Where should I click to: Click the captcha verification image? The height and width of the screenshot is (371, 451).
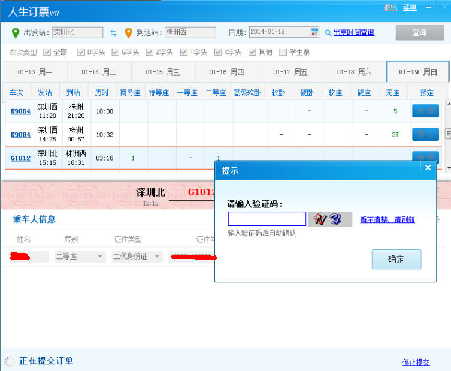pos(330,219)
